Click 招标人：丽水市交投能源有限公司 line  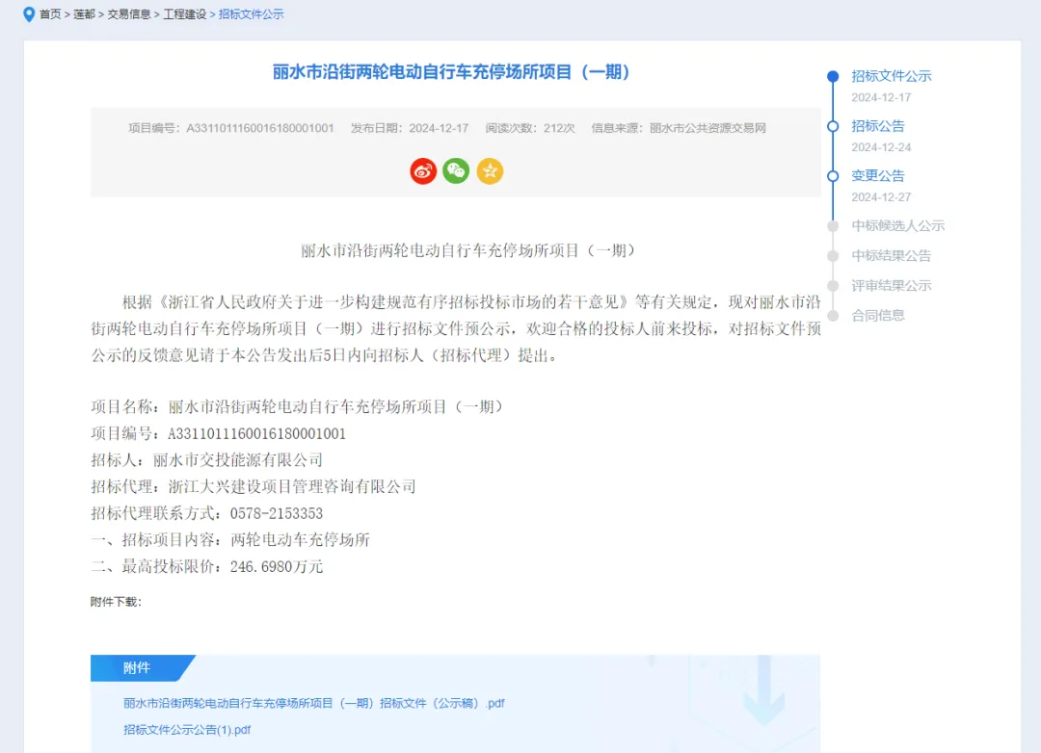207,459
